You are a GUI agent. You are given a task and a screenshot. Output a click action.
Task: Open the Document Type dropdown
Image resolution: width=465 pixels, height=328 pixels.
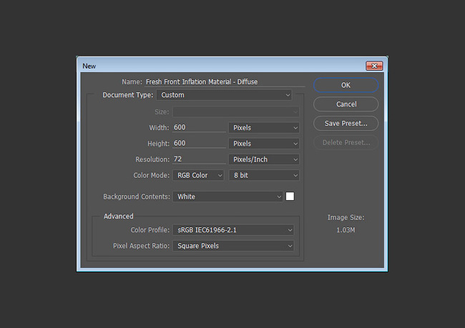(224, 95)
